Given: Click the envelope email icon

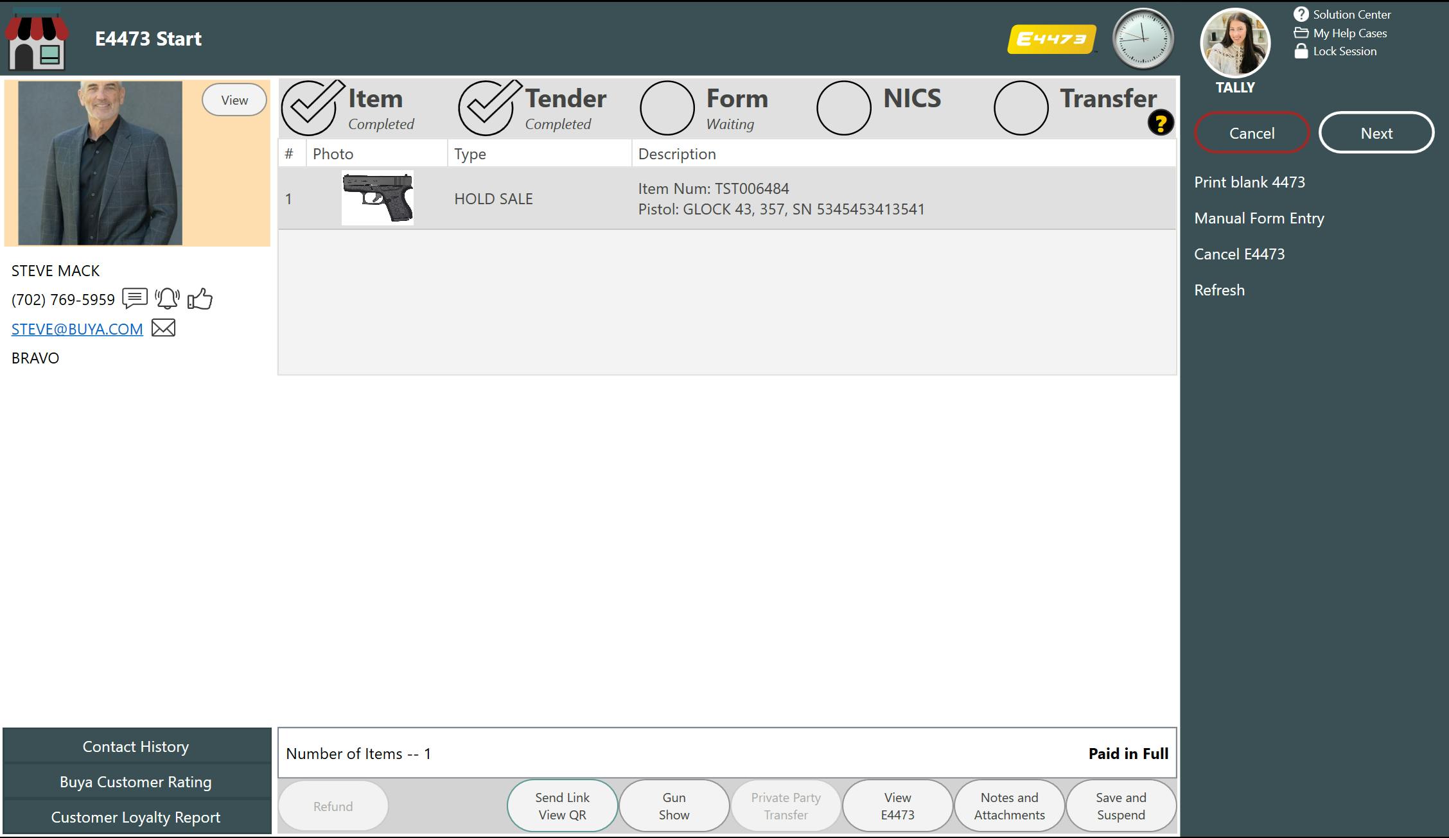Looking at the screenshot, I should [163, 328].
